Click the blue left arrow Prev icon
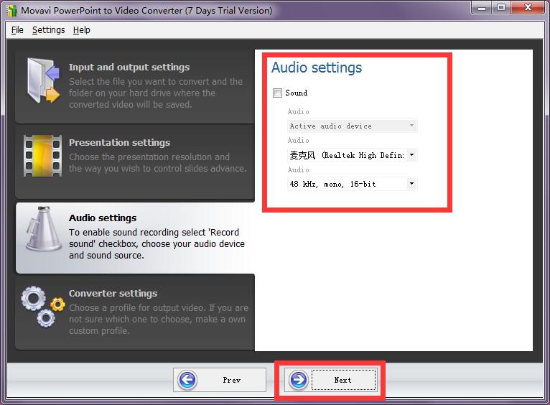This screenshot has width=550, height=405. pyautogui.click(x=187, y=380)
